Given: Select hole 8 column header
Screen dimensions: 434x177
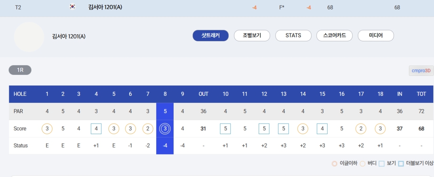Looking at the screenshot, I should pos(165,94).
